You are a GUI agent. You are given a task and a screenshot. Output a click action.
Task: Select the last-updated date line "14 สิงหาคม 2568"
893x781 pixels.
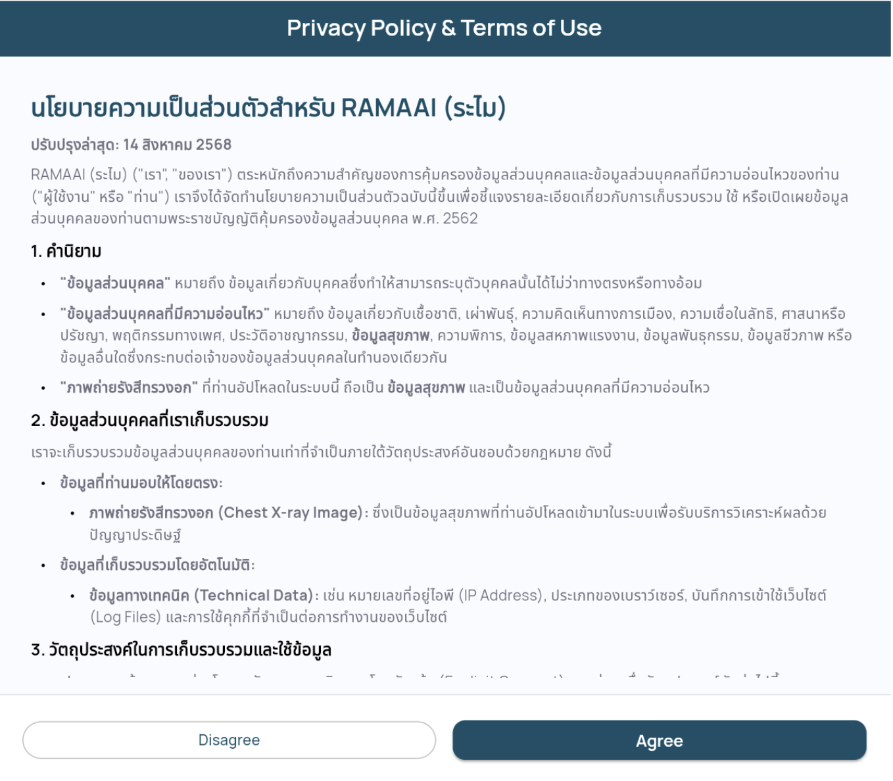pyautogui.click(x=177, y=145)
